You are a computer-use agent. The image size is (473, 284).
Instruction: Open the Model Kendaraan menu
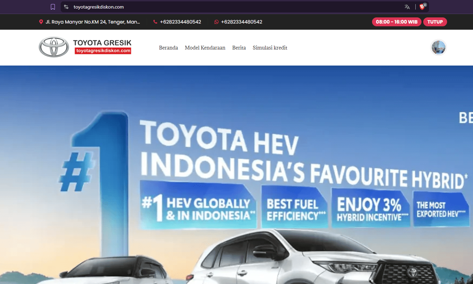point(205,47)
